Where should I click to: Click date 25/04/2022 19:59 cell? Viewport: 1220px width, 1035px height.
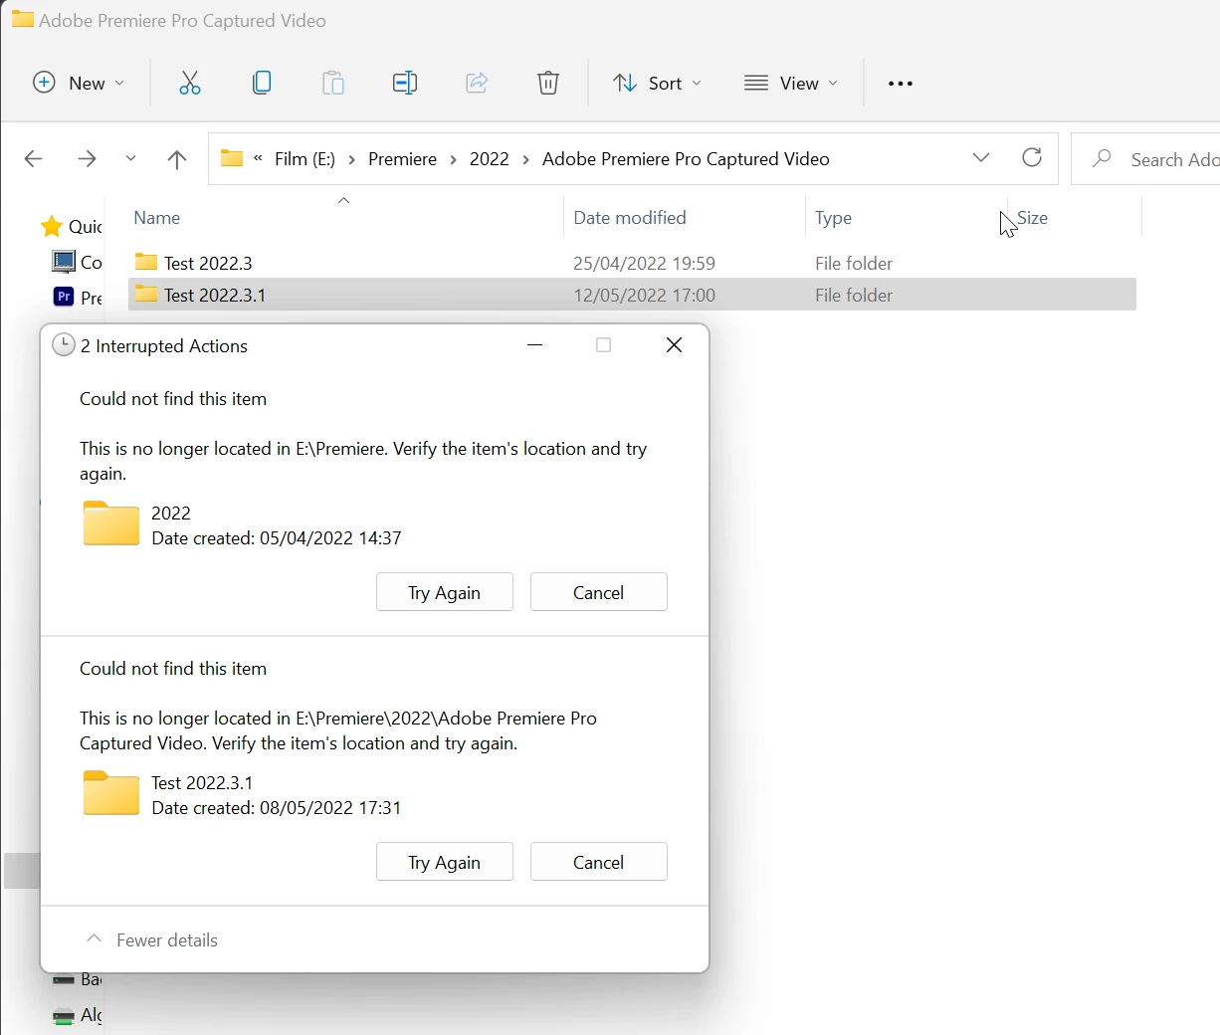[x=644, y=263]
